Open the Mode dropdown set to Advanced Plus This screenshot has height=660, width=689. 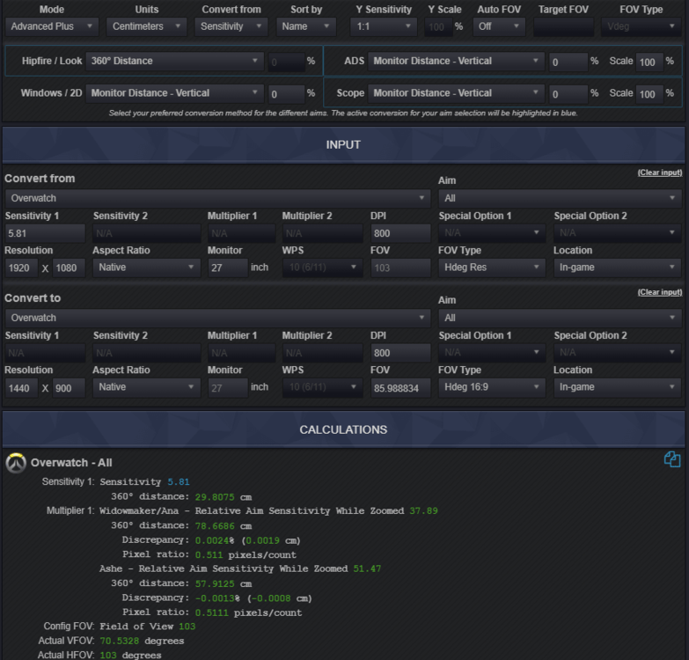pos(52,26)
